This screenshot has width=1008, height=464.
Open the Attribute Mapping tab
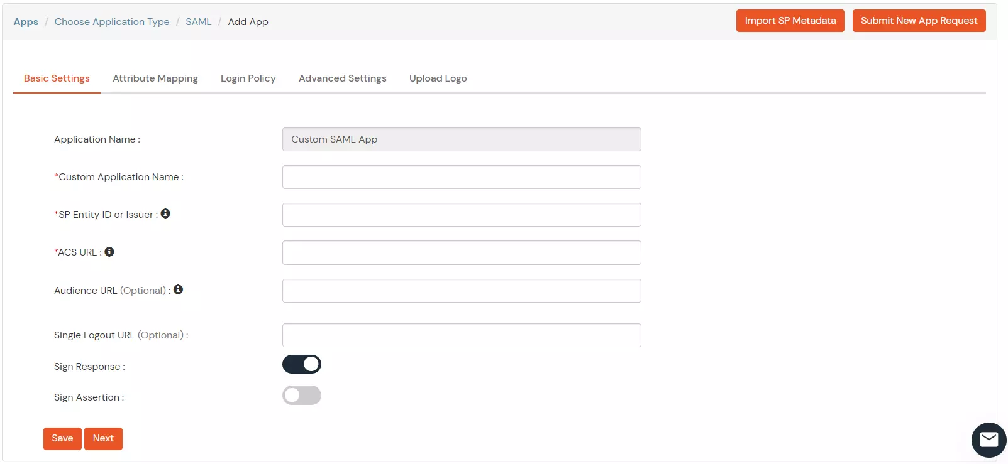tap(155, 78)
